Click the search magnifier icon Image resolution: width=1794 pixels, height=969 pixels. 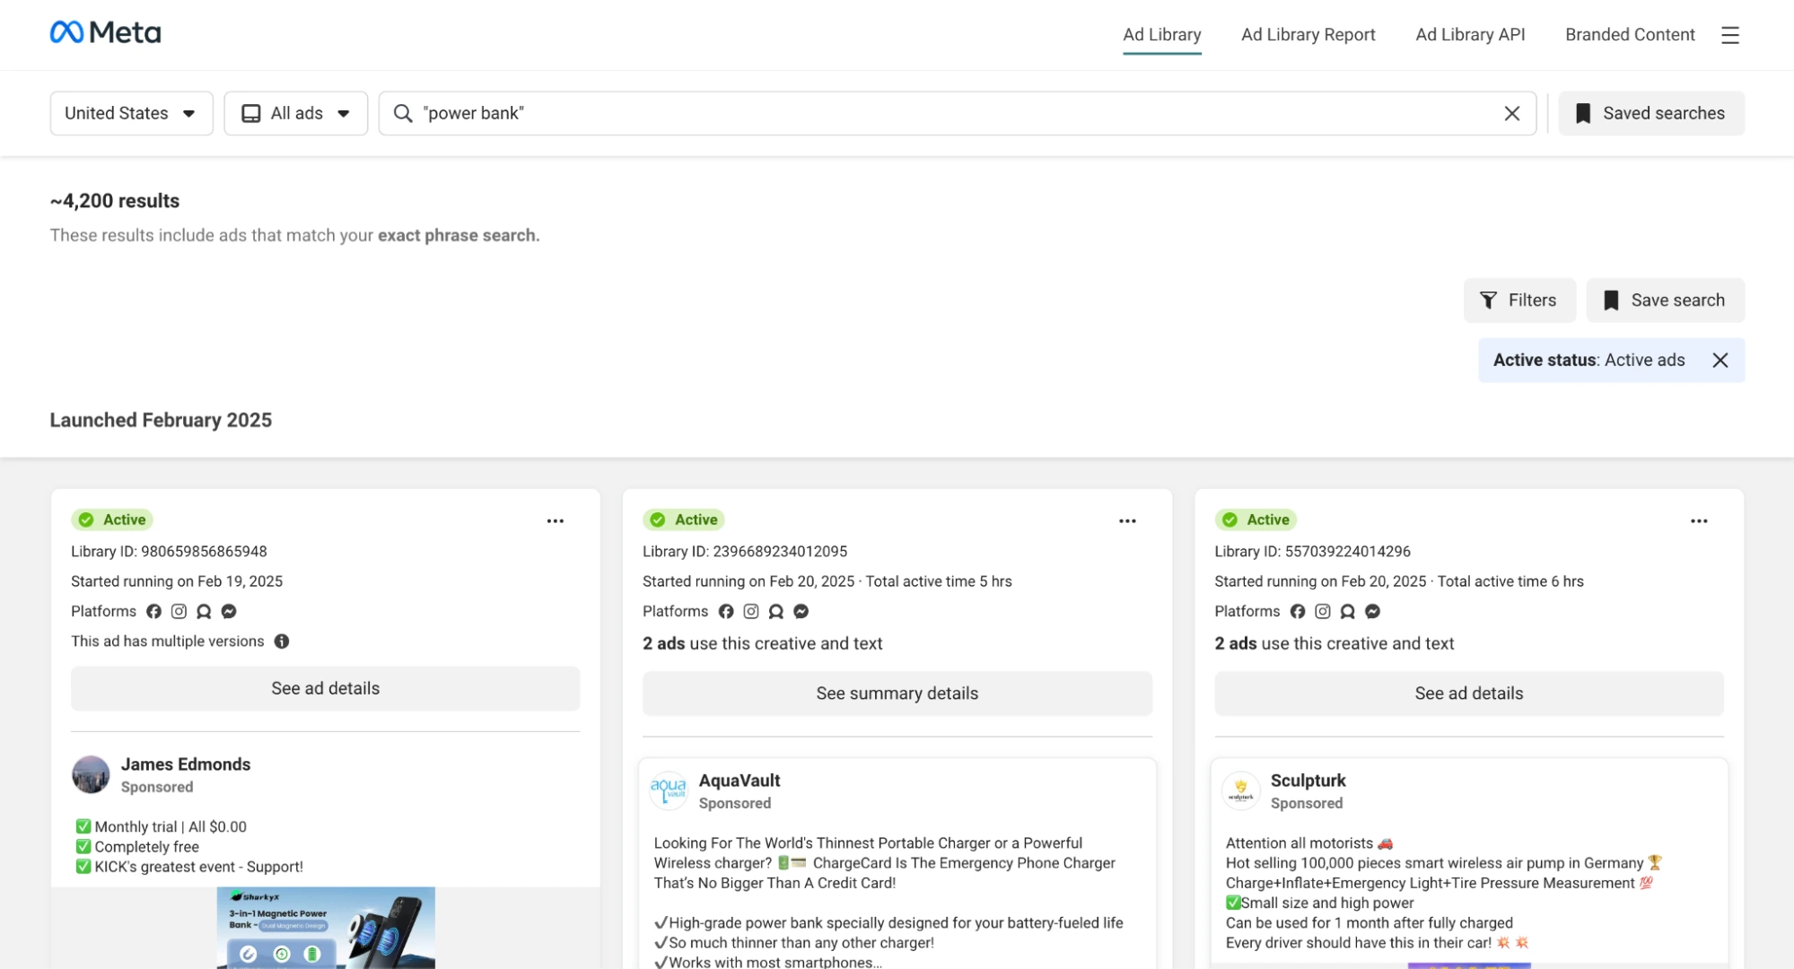pos(403,113)
